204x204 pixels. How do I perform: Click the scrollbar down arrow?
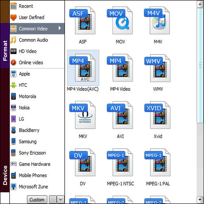tap(200, 199)
